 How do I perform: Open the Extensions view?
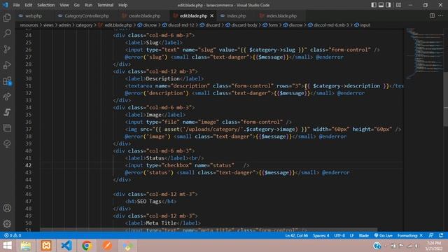7,81
